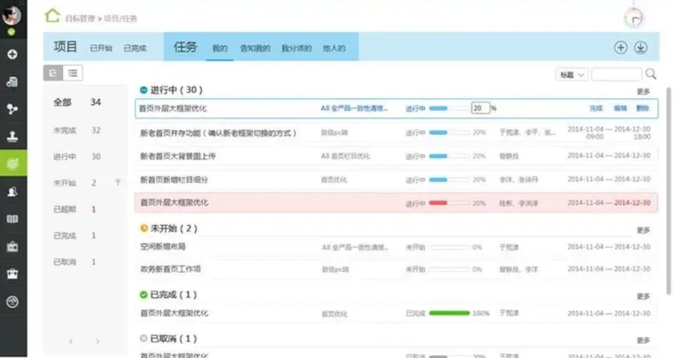Filter tasks by 已超期 status
Screen dimensions: 673x358
click(x=65, y=209)
